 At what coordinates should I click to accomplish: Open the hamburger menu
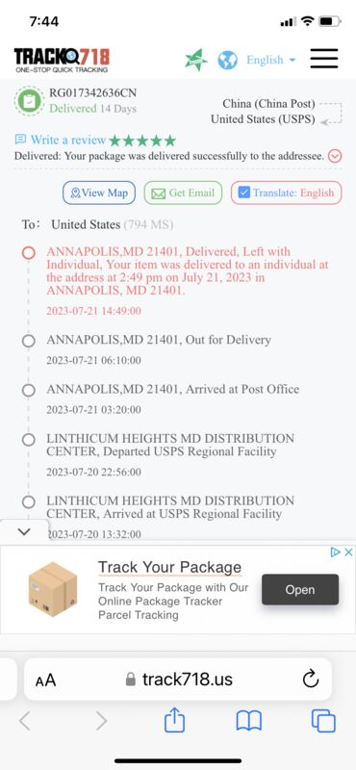pos(324,59)
